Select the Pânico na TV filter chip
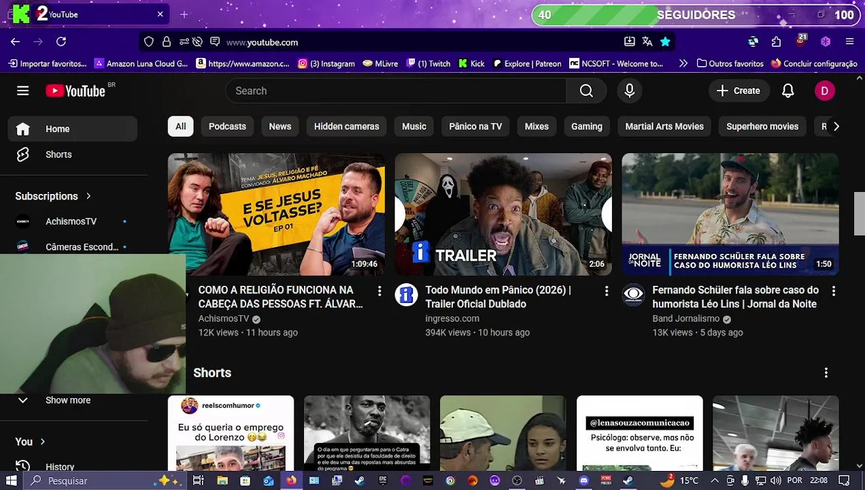Screen dimensions: 865x490 [475, 126]
